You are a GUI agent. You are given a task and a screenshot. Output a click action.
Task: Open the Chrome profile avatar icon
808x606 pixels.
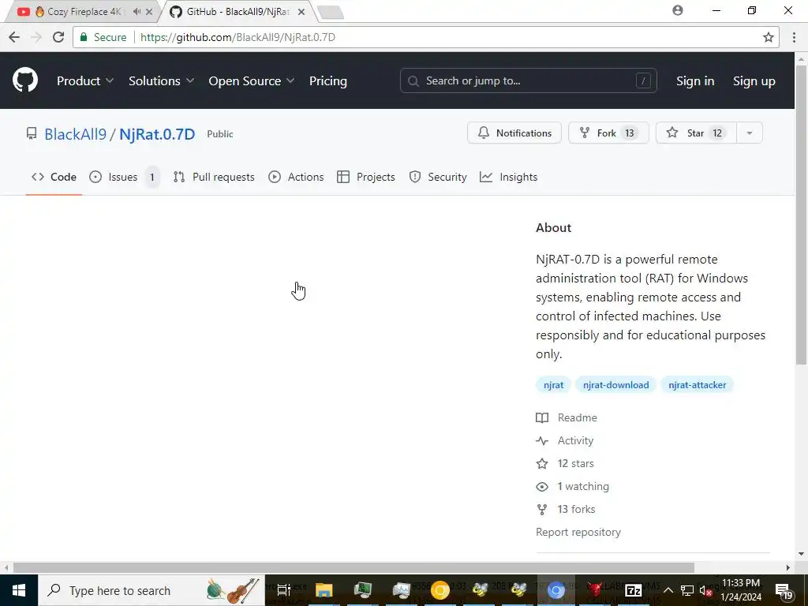(x=678, y=10)
